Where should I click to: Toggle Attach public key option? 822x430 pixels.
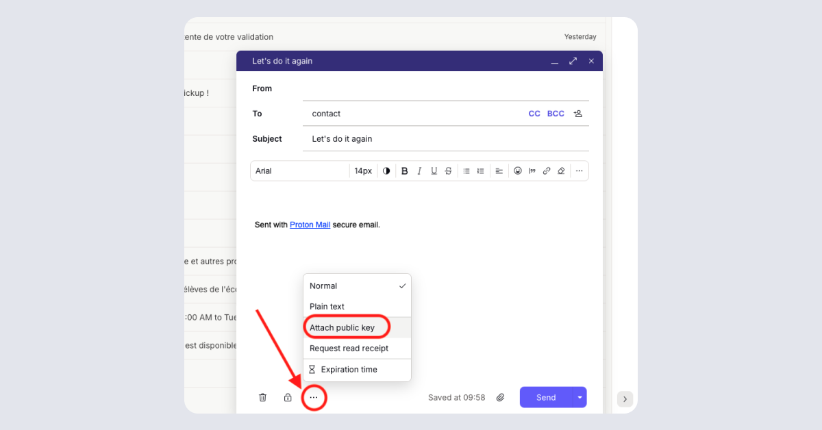(346, 327)
